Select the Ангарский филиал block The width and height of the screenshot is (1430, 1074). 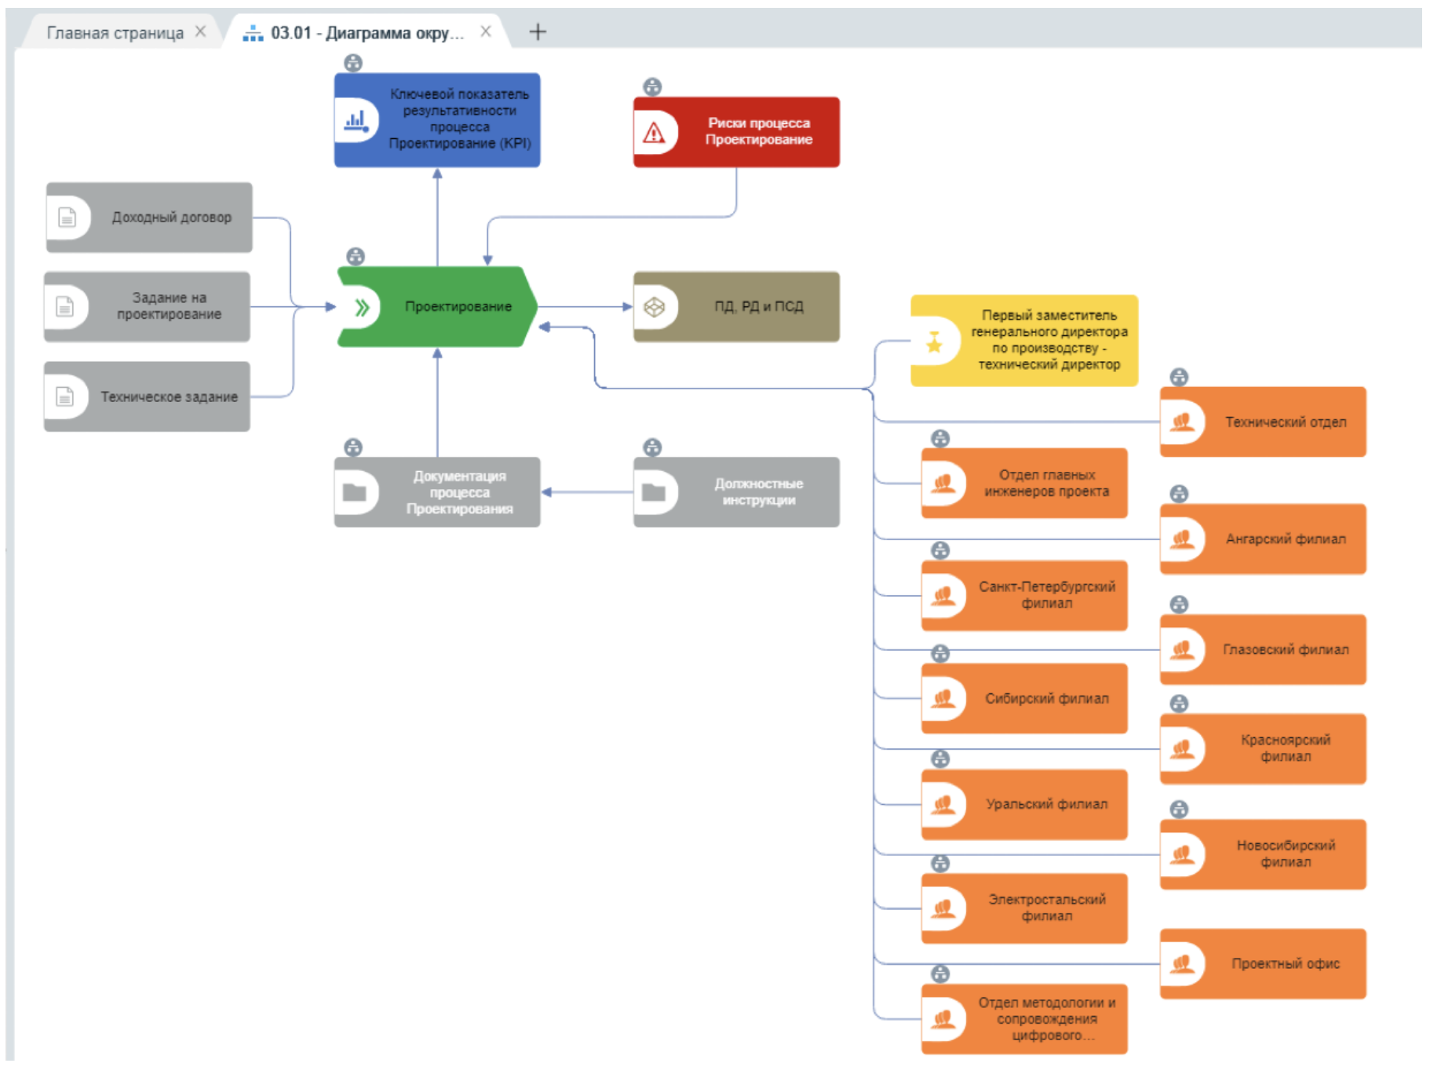1263,539
